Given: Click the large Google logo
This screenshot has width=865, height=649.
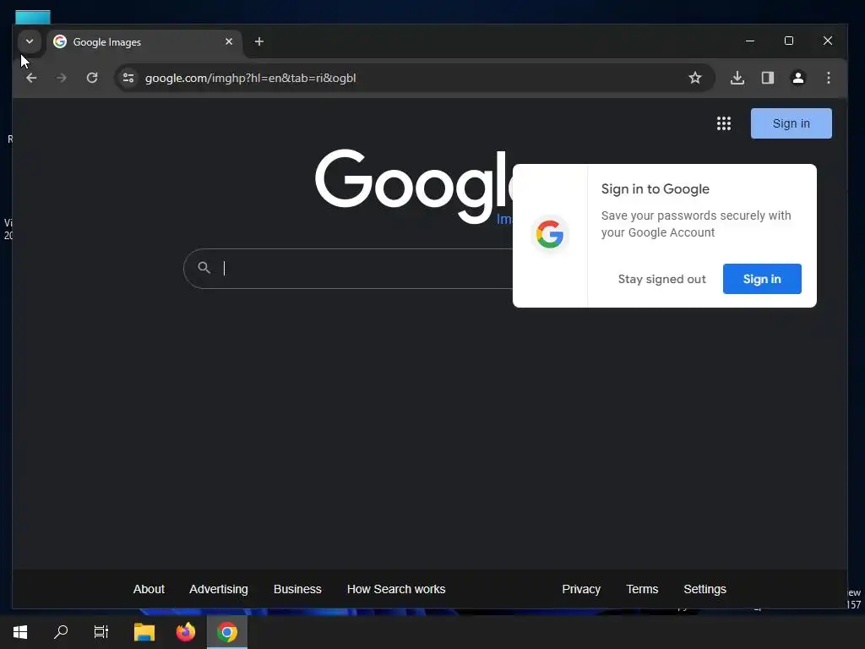Looking at the screenshot, I should click(414, 185).
